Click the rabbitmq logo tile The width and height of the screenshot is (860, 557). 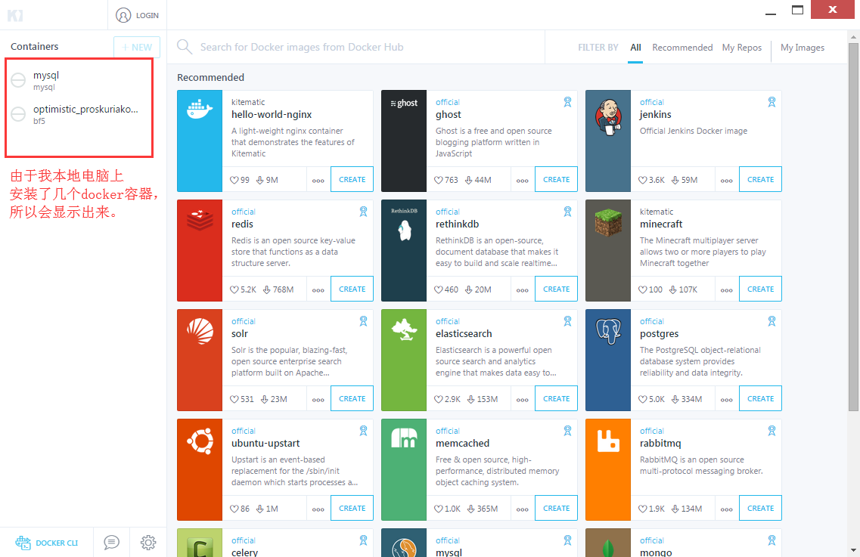(x=608, y=470)
